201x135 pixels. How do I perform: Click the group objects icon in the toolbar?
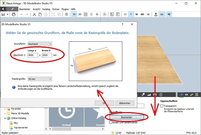53,14
